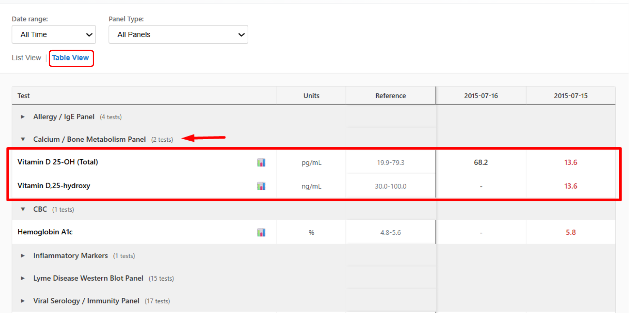631x314 pixels.
Task: Open the Panel Type dropdown
Action: coord(178,34)
